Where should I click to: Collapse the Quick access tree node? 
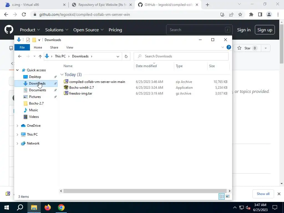[x=17, y=70]
